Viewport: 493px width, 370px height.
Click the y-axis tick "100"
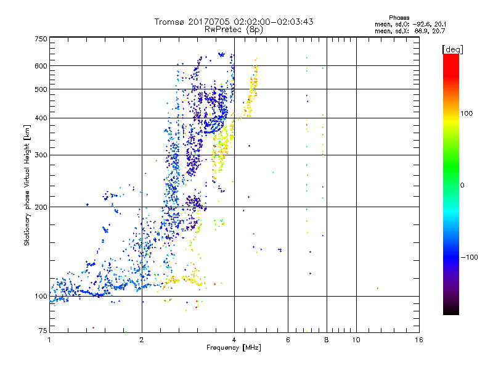pyautogui.click(x=41, y=296)
